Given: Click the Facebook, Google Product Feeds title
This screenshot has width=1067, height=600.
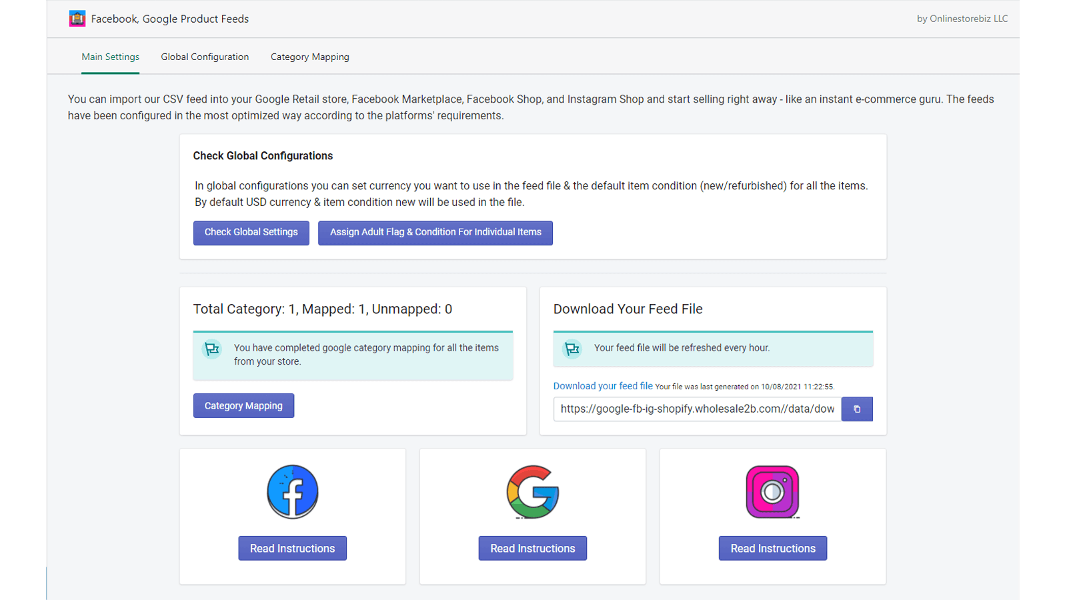Looking at the screenshot, I should pos(170,19).
